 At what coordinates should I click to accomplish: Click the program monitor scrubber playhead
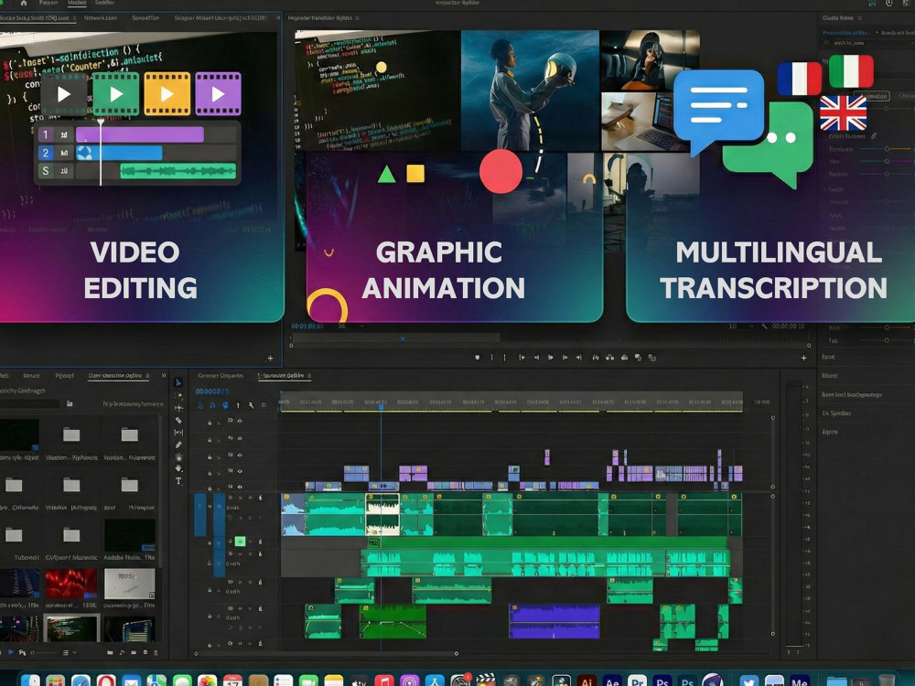[x=402, y=338]
